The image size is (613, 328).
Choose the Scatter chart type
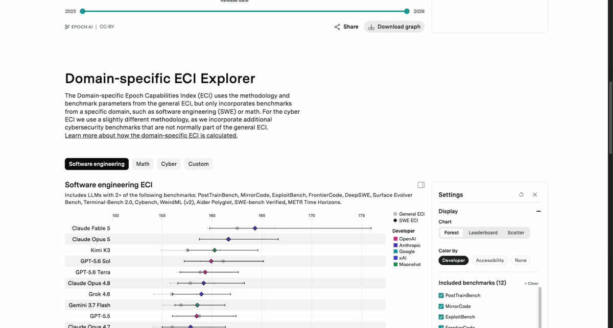tap(516, 233)
